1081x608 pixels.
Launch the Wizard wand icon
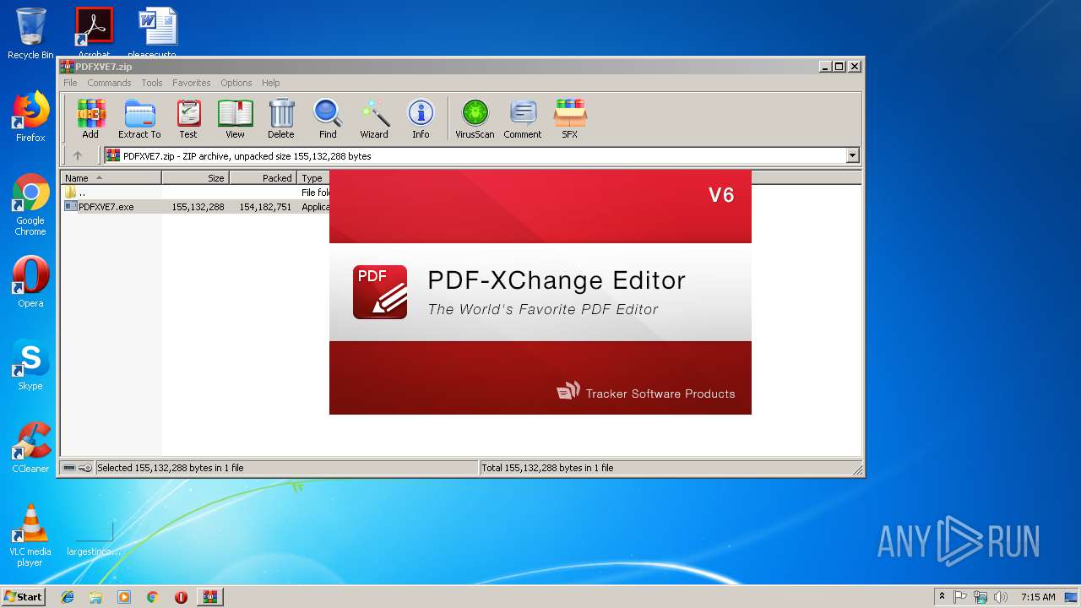point(374,118)
